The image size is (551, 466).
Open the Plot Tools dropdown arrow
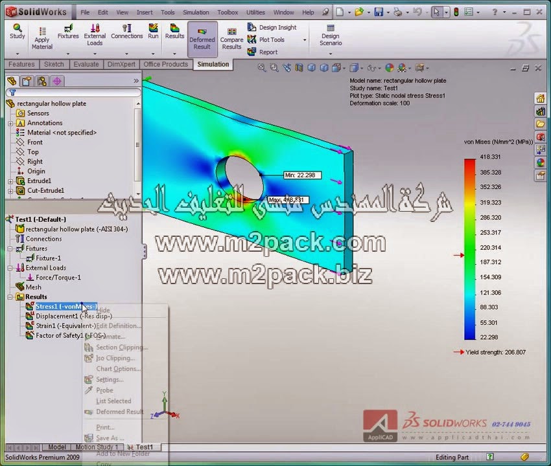(304, 39)
